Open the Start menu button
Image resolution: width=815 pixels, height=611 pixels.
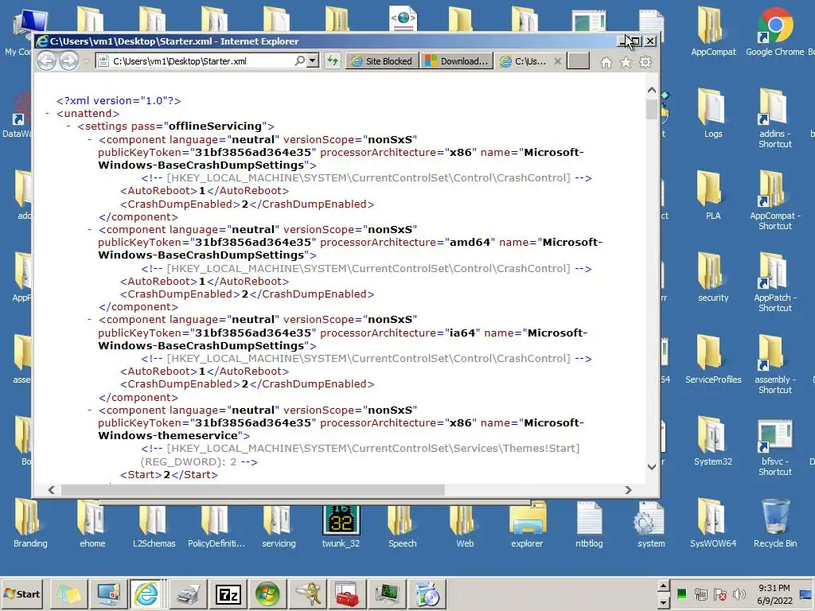tap(22, 593)
